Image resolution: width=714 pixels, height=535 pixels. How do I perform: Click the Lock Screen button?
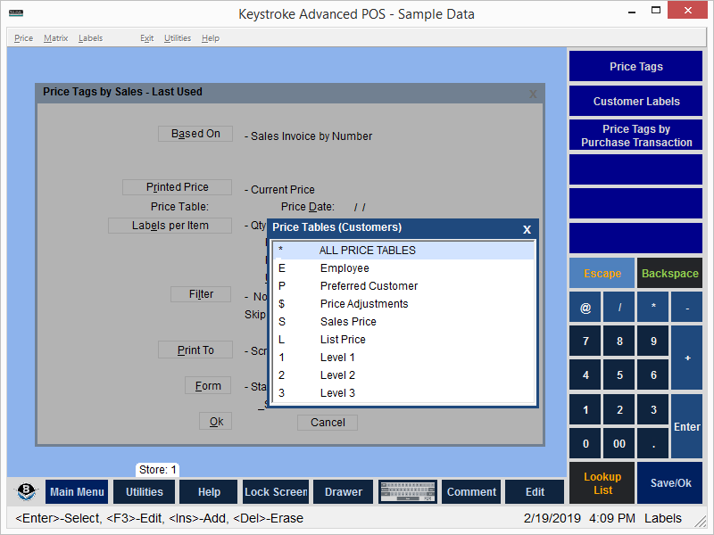276,492
